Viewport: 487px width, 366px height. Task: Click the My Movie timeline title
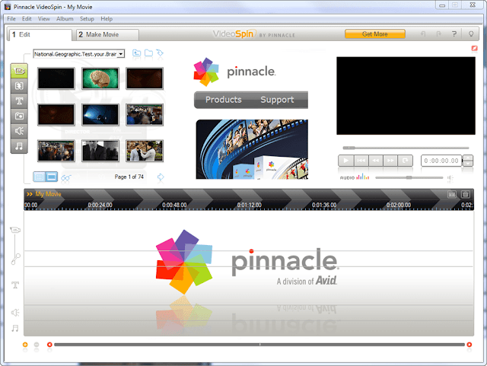(x=48, y=194)
